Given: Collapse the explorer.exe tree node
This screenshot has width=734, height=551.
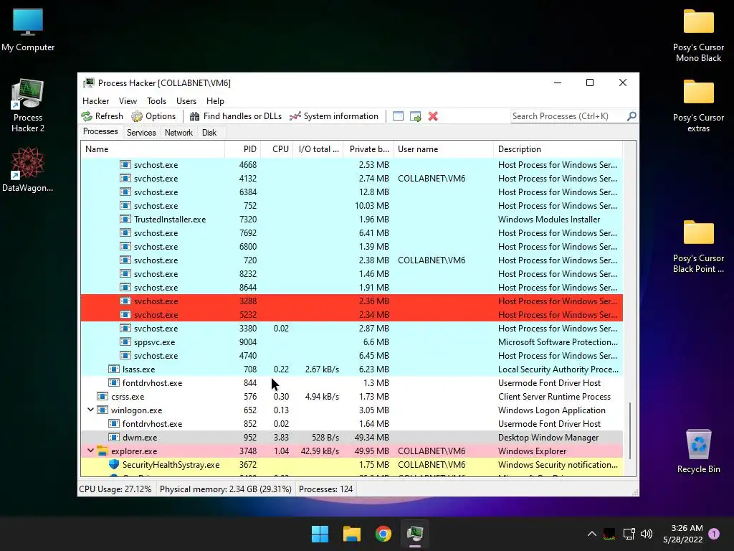Looking at the screenshot, I should pos(90,451).
